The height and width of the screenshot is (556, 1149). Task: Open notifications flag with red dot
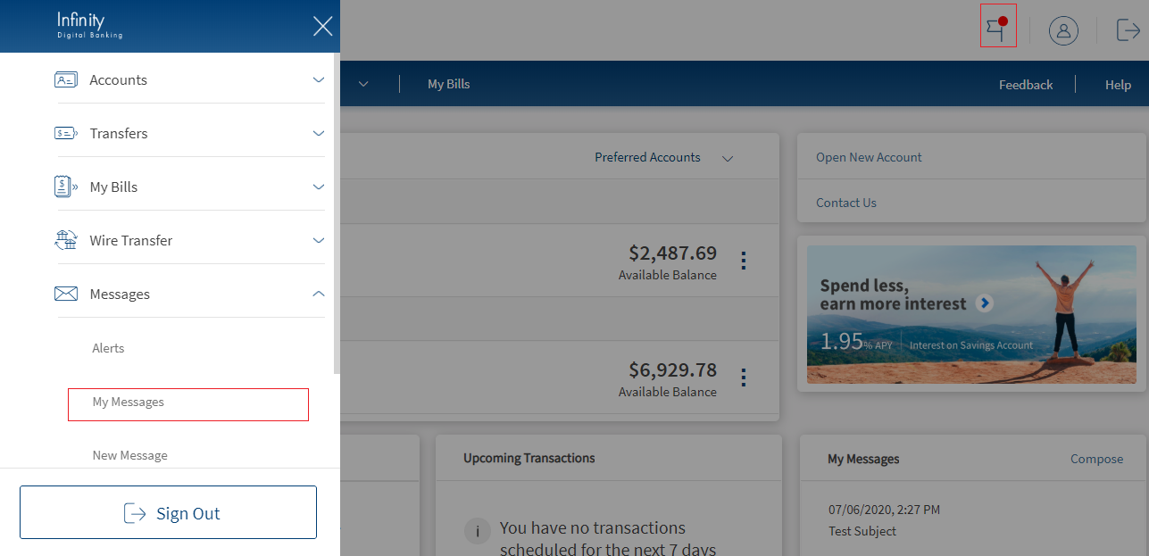pyautogui.click(x=997, y=30)
